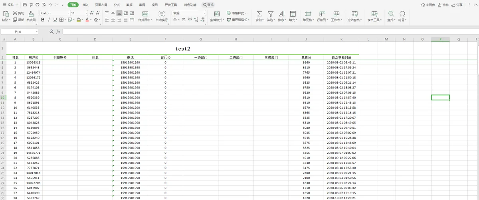
Task: Click the yellow fill color bucket
Action: [79, 20]
